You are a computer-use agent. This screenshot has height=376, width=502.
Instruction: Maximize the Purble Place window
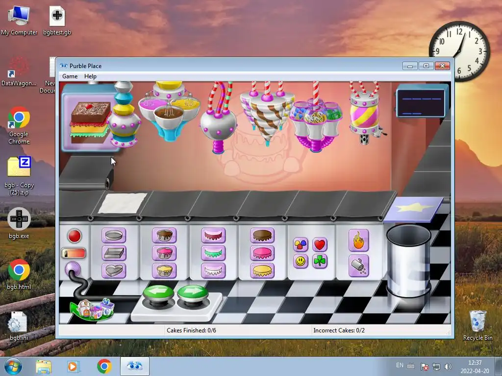pyautogui.click(x=426, y=66)
